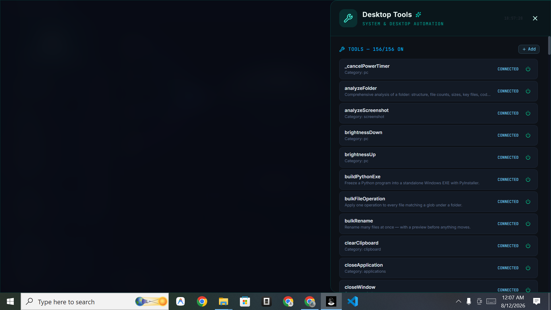This screenshot has width=551, height=310.
Task: Click CONNECTED status for bulkRename
Action: click(x=508, y=224)
